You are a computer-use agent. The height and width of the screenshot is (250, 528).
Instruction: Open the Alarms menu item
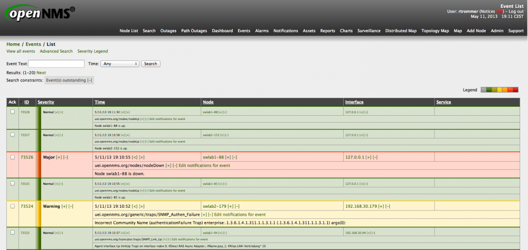tap(262, 31)
